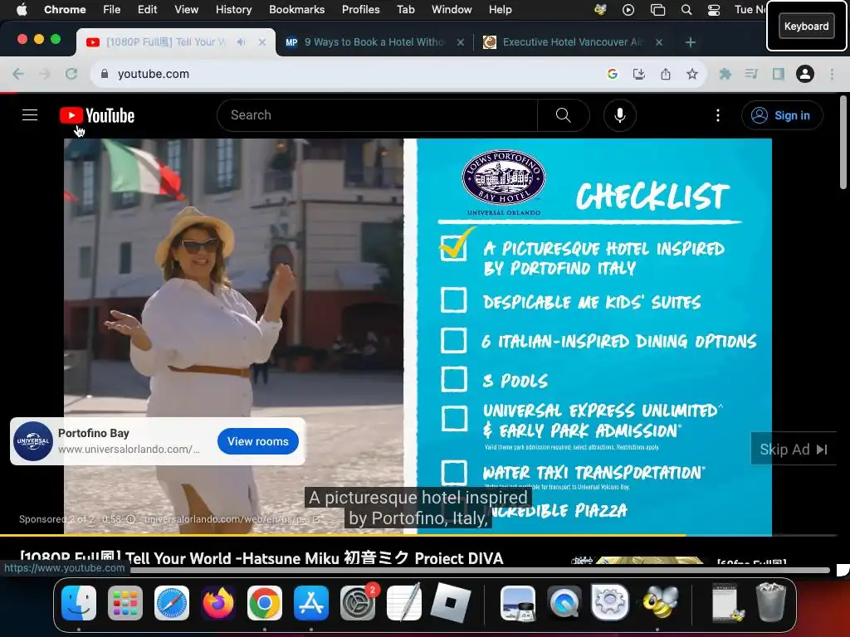Launch Firefox from the Dock

pos(218,602)
